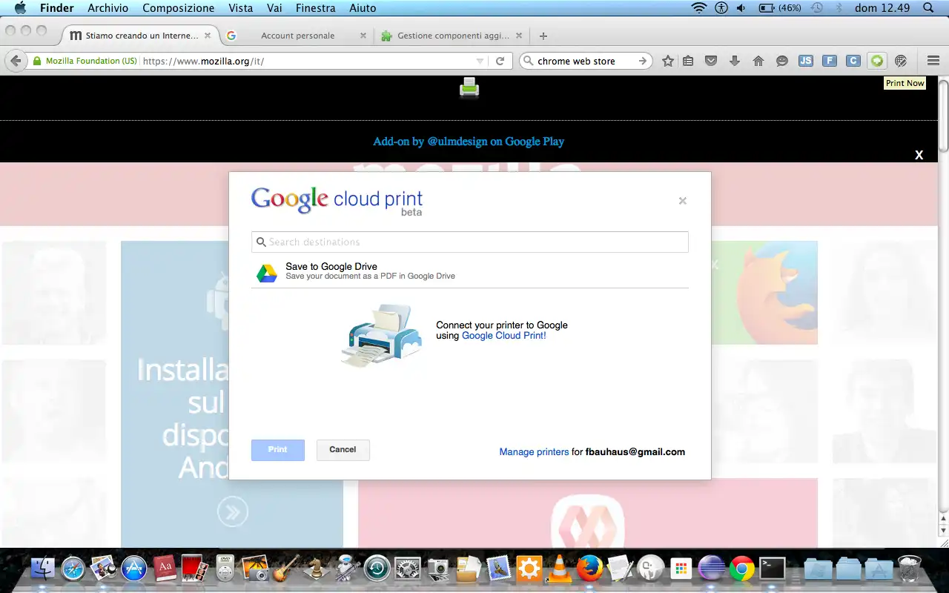Click the battery status indicator
This screenshot has height=593, width=949.
tap(780, 8)
